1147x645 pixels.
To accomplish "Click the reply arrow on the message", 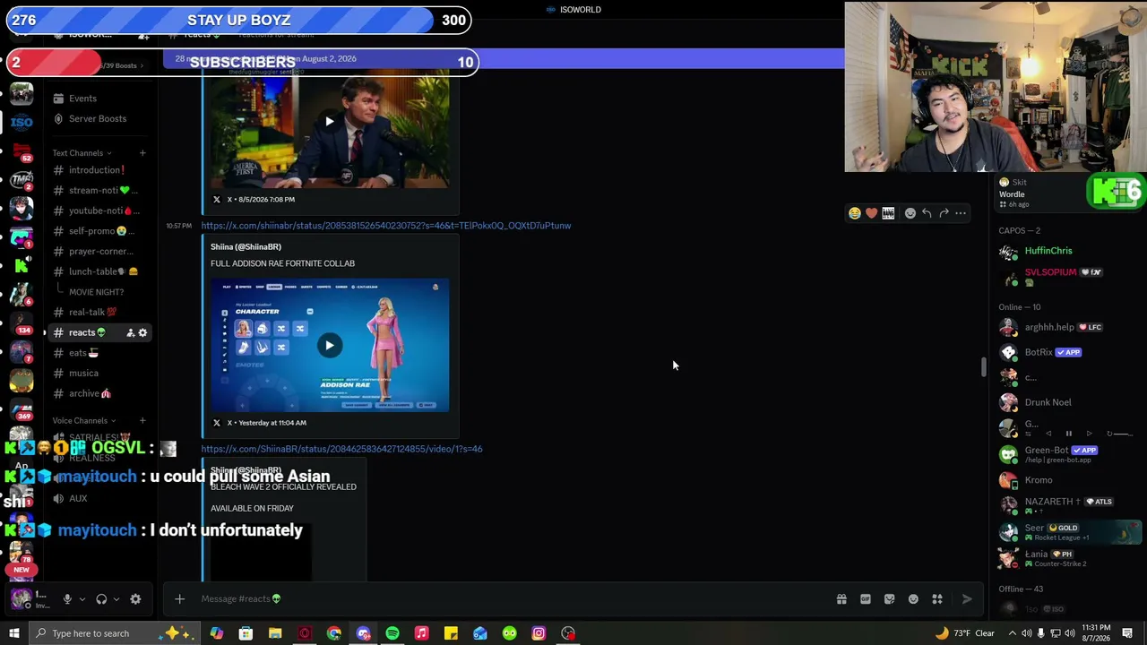I will [927, 213].
